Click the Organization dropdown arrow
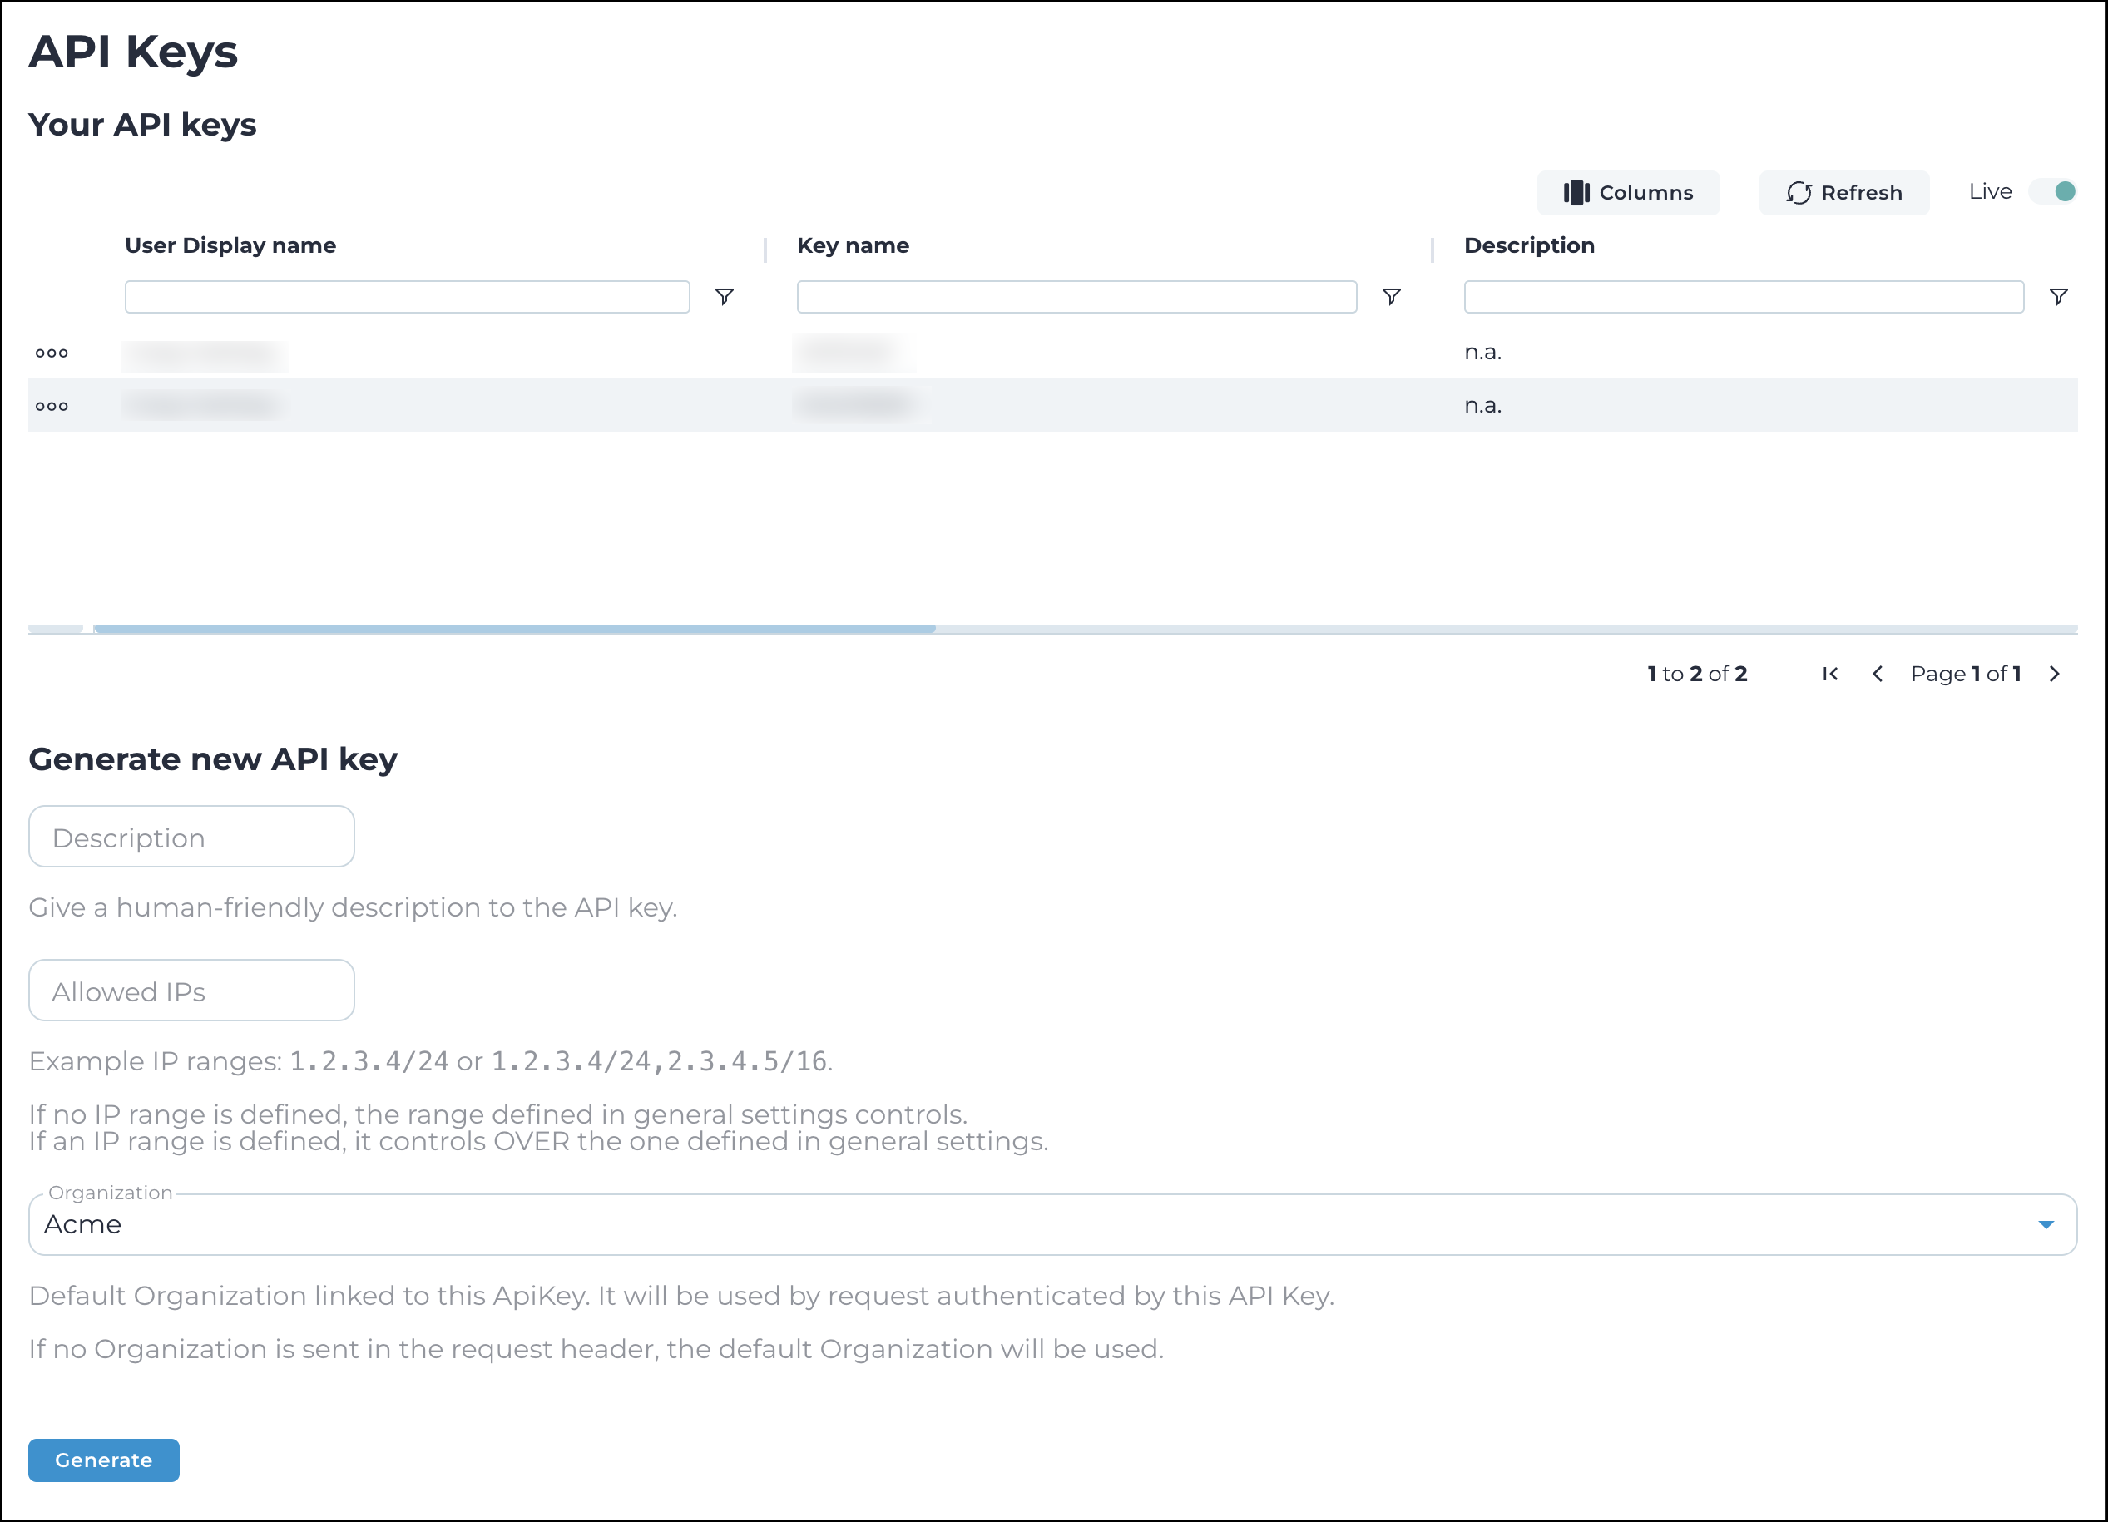This screenshot has height=1522, width=2108. (x=2046, y=1224)
